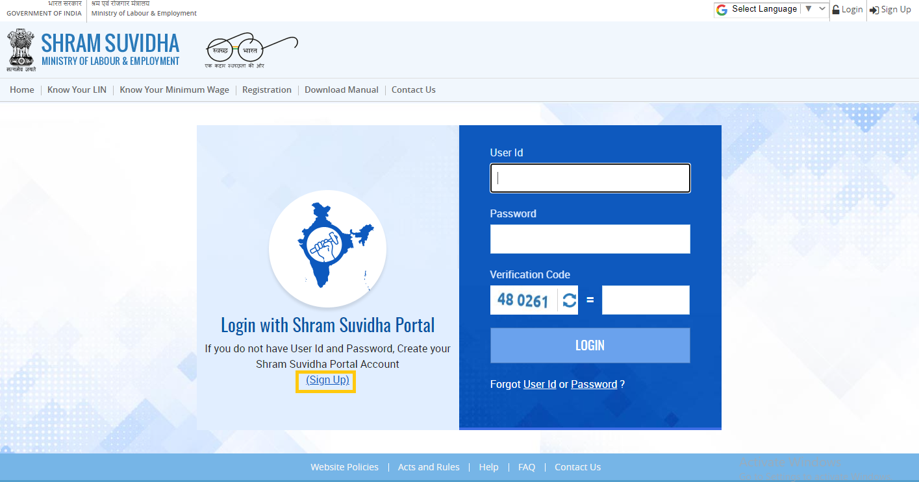Go to Know Your Minimum Wage
This screenshot has width=919, height=482.
(174, 90)
